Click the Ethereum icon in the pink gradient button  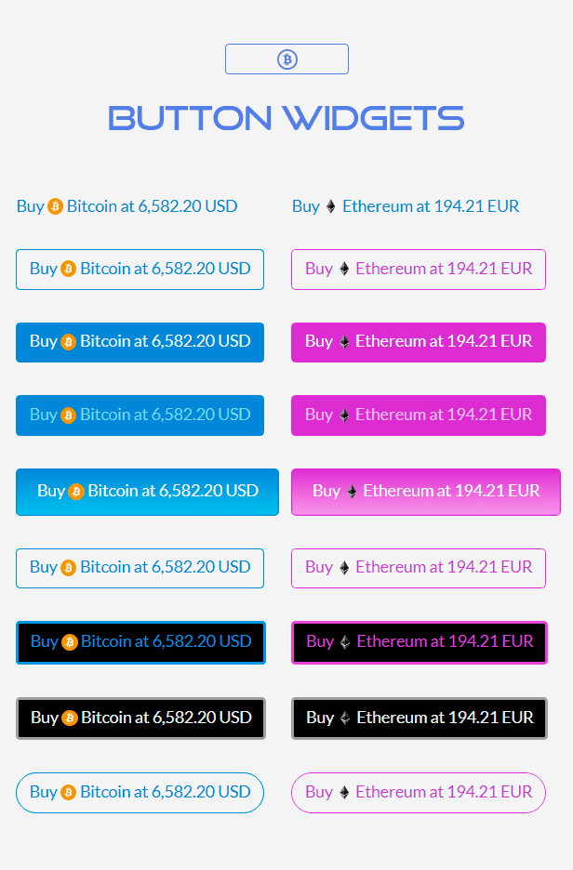(352, 492)
